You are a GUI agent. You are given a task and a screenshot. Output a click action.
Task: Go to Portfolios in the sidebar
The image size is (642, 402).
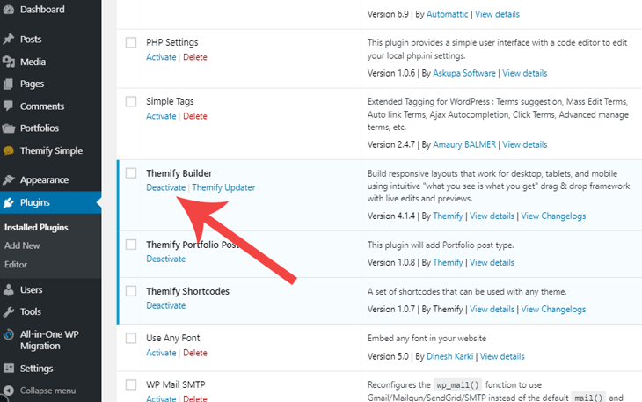(40, 128)
